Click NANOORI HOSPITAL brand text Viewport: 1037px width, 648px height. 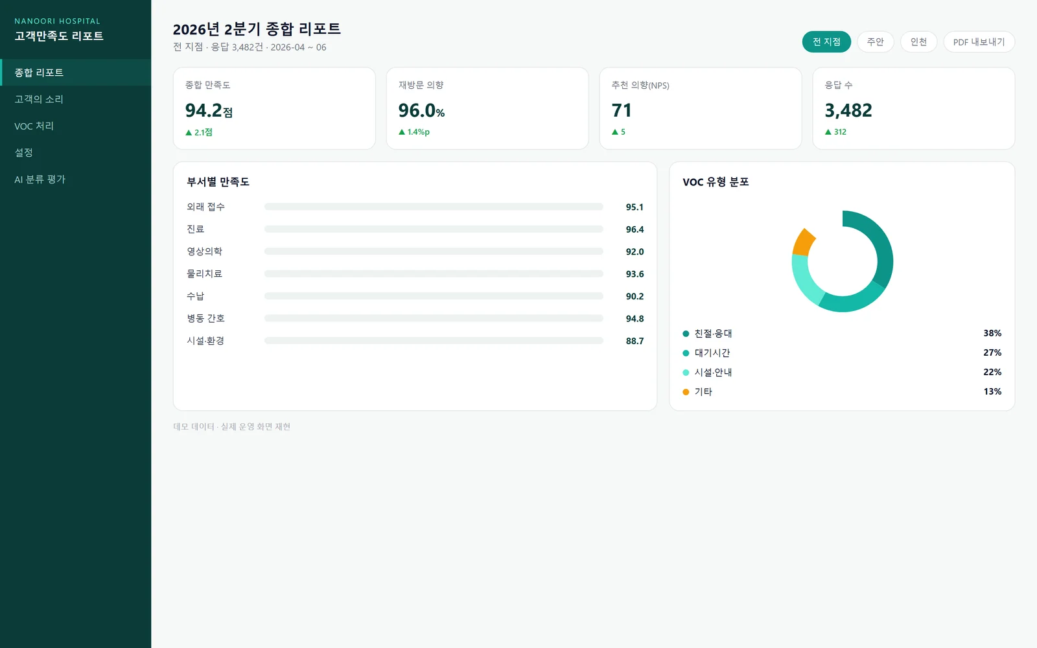pyautogui.click(x=57, y=21)
